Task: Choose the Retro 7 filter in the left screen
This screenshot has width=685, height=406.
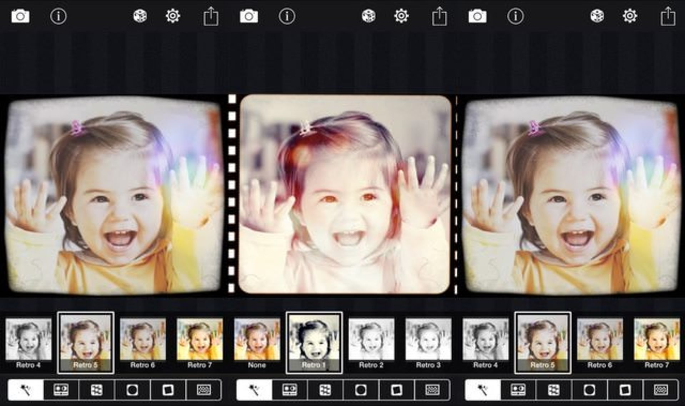Action: [x=200, y=344]
